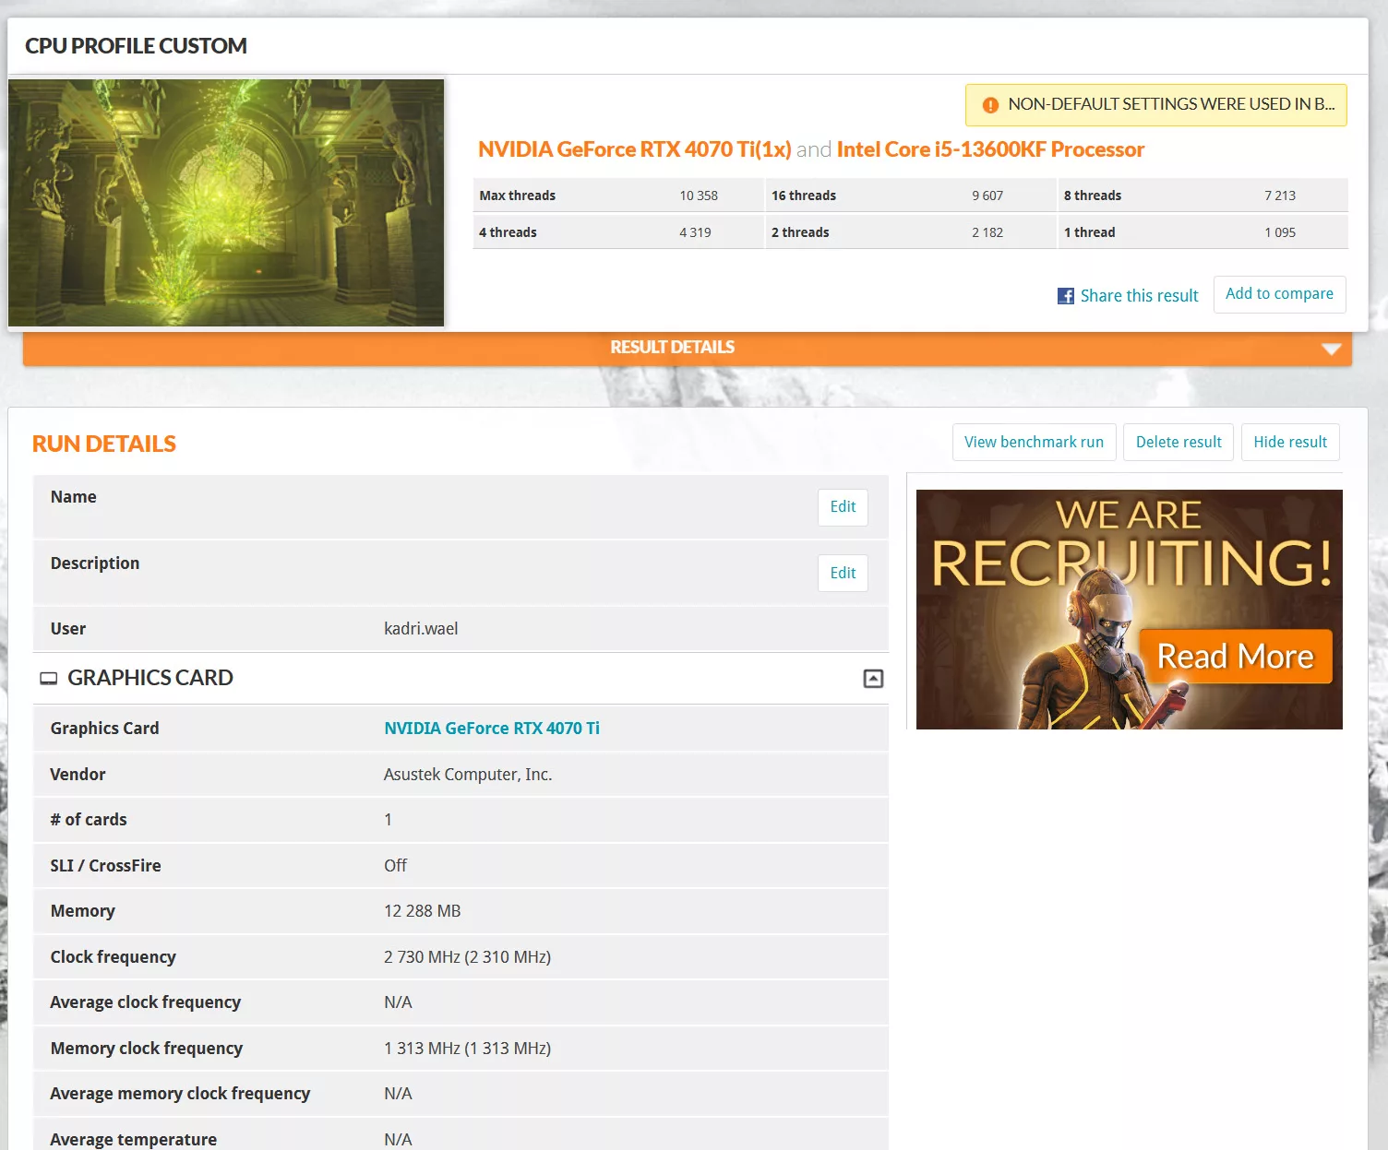This screenshot has width=1388, height=1150.
Task: Edit the run Name field
Action: pyautogui.click(x=843, y=507)
